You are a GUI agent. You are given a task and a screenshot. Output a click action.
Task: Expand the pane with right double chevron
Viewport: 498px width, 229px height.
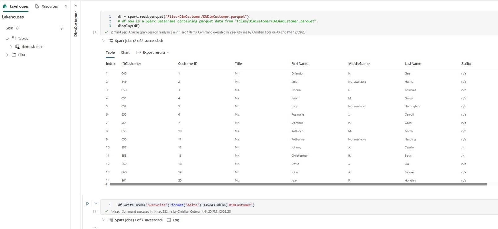coord(76,6)
